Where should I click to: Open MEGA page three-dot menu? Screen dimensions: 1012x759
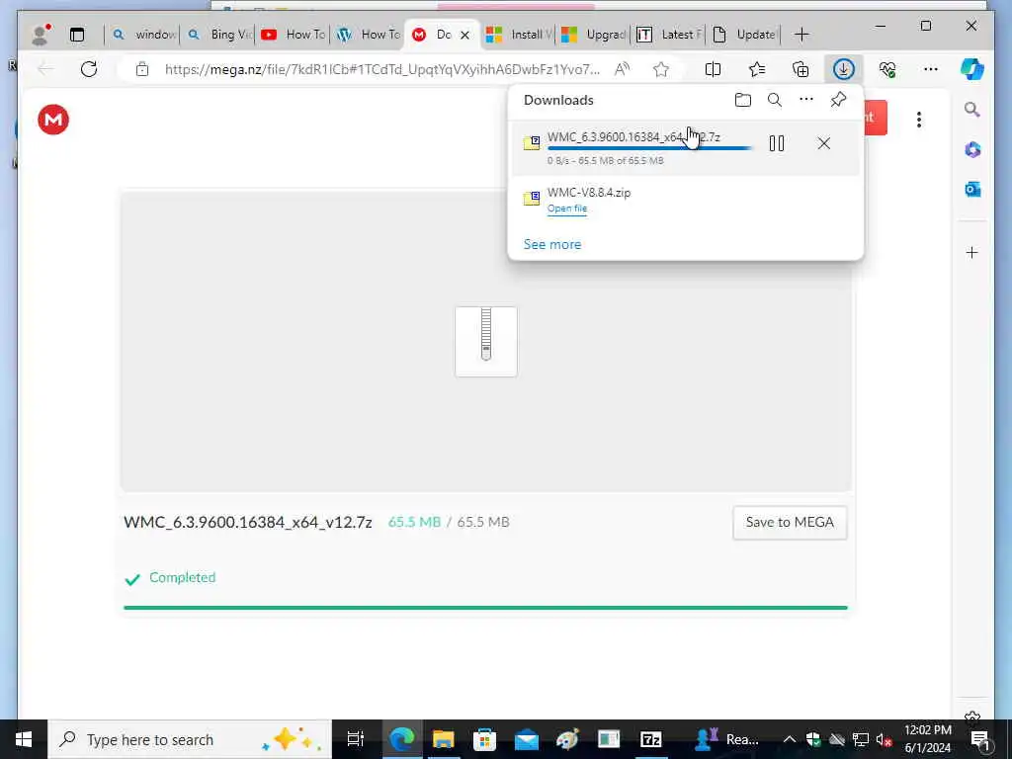pos(918,120)
